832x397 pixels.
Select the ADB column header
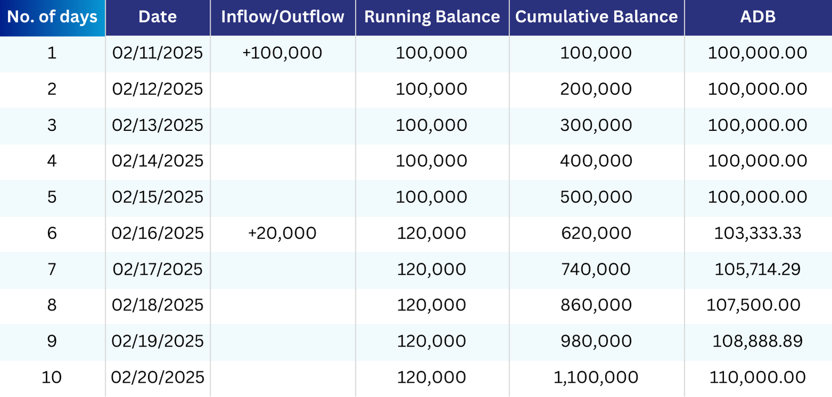[757, 17]
